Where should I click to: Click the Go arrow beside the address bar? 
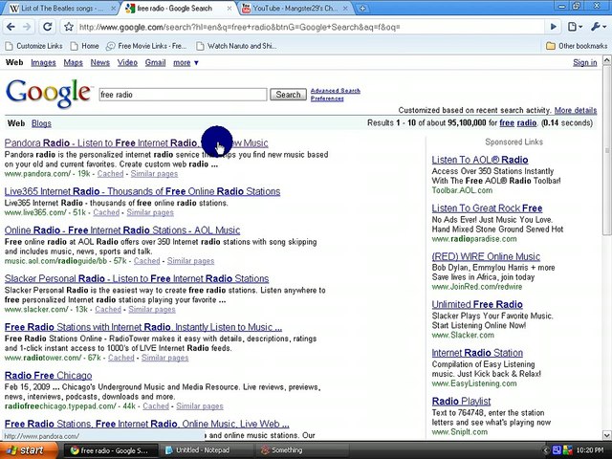(554, 27)
